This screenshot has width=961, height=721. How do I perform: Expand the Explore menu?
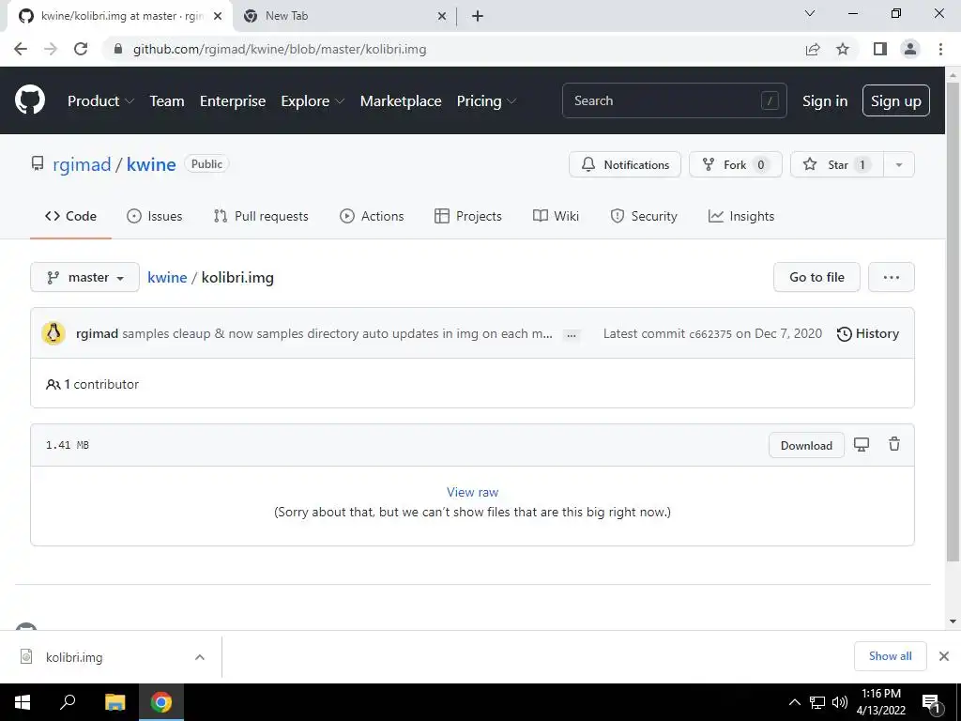313,101
